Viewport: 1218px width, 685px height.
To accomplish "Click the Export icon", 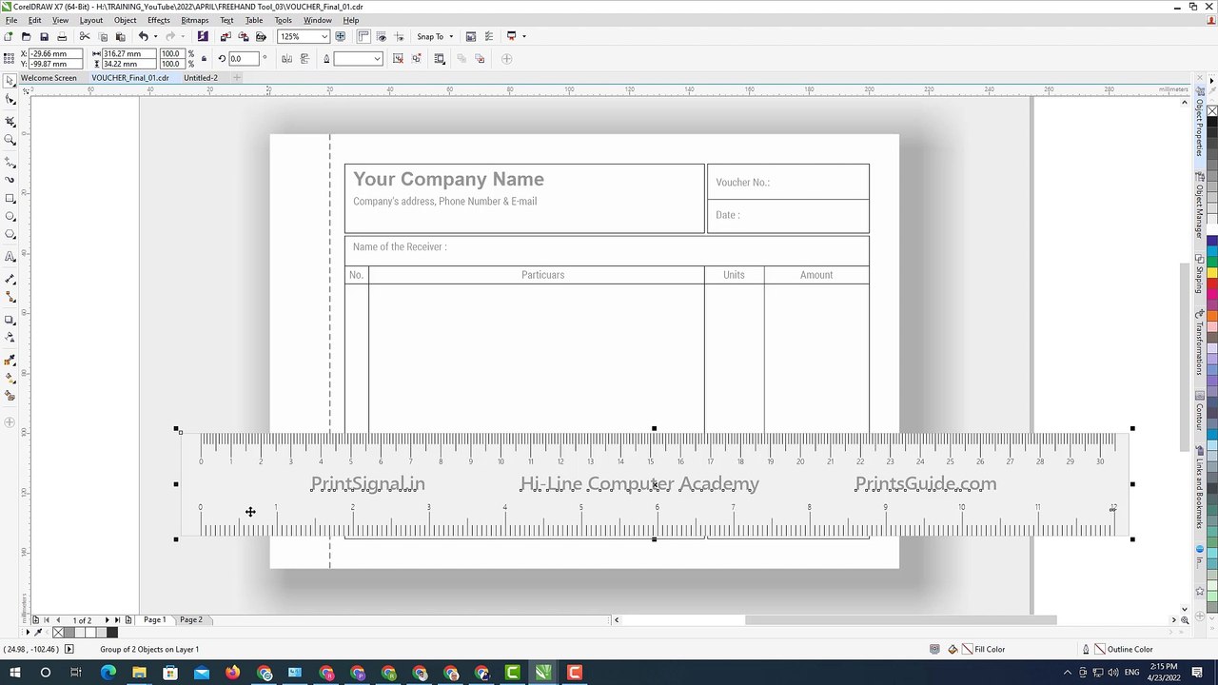I will point(243,36).
